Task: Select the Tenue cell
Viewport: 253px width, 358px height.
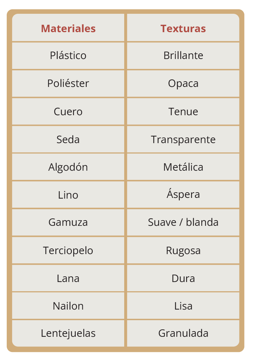Action: 183,112
